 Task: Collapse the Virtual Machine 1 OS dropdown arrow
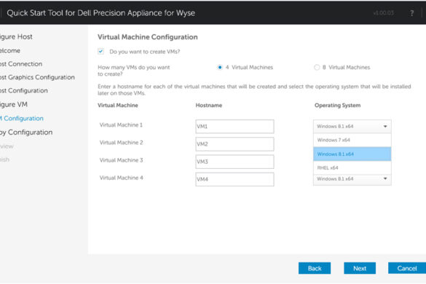click(385, 127)
